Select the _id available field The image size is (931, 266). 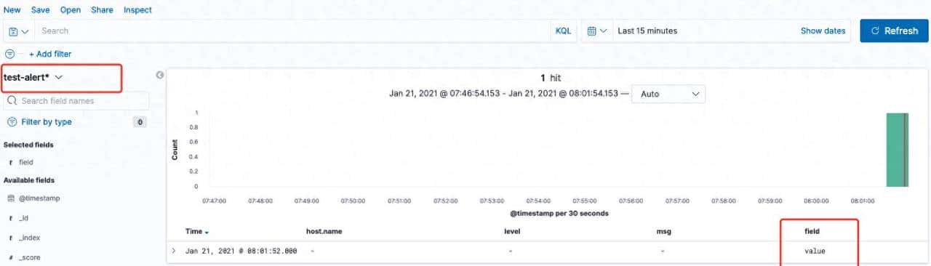click(24, 218)
